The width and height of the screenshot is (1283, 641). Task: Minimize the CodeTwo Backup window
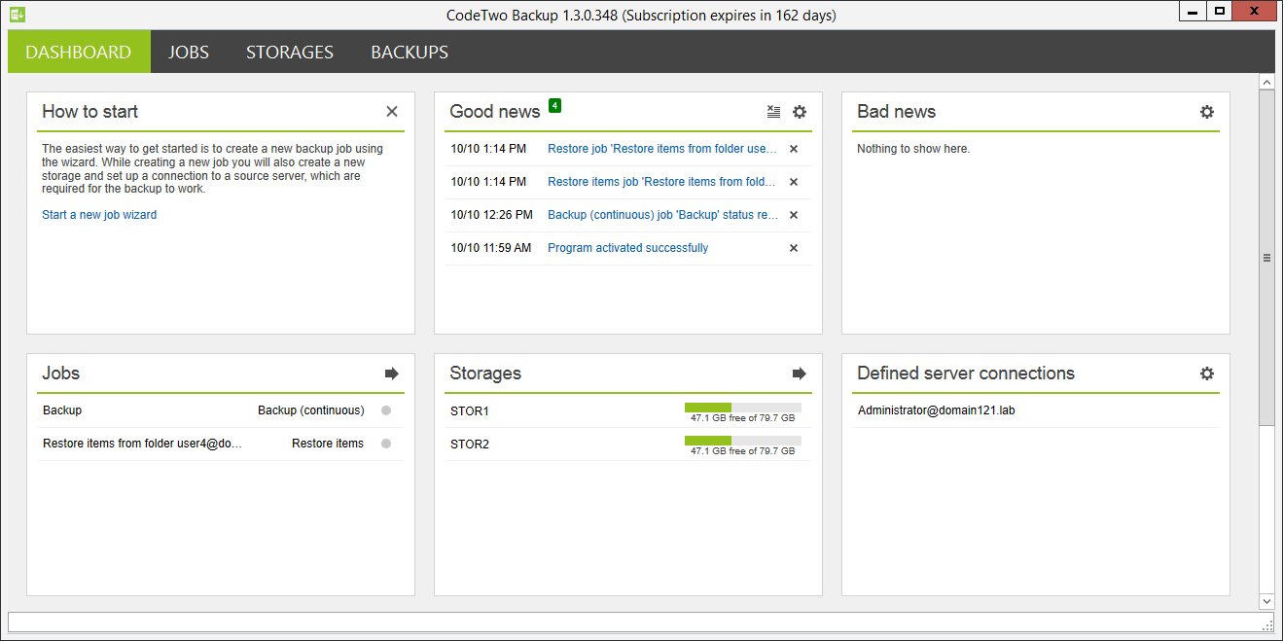point(1194,11)
